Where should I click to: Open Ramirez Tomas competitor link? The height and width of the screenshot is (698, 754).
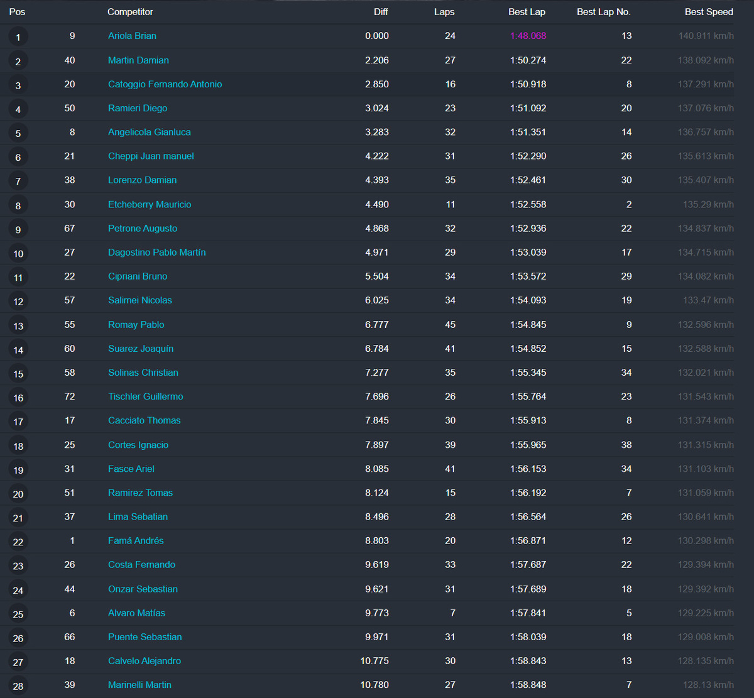(x=140, y=493)
